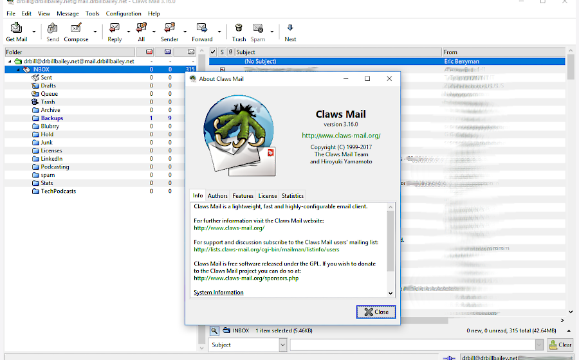Open the Compose dropdown arrow
Viewport: 579px width, 360px height.
click(95, 32)
